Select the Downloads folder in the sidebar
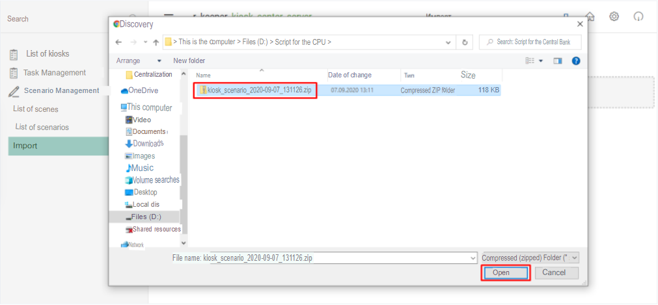658x305 pixels. point(147,143)
